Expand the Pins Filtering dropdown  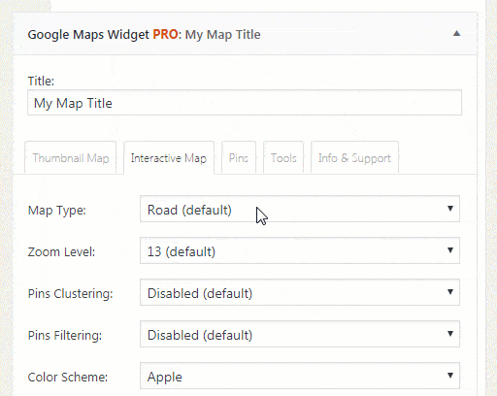(x=300, y=334)
